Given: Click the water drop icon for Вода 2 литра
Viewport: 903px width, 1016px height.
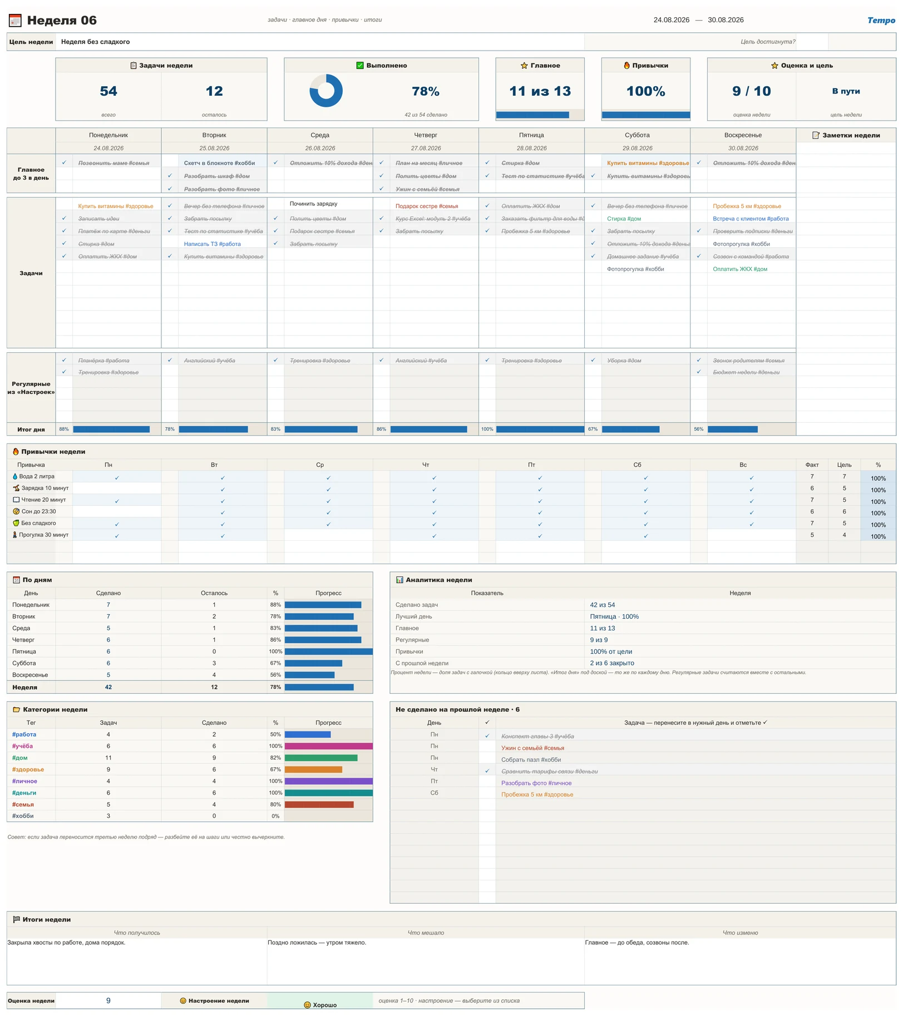Looking at the screenshot, I should (x=15, y=477).
